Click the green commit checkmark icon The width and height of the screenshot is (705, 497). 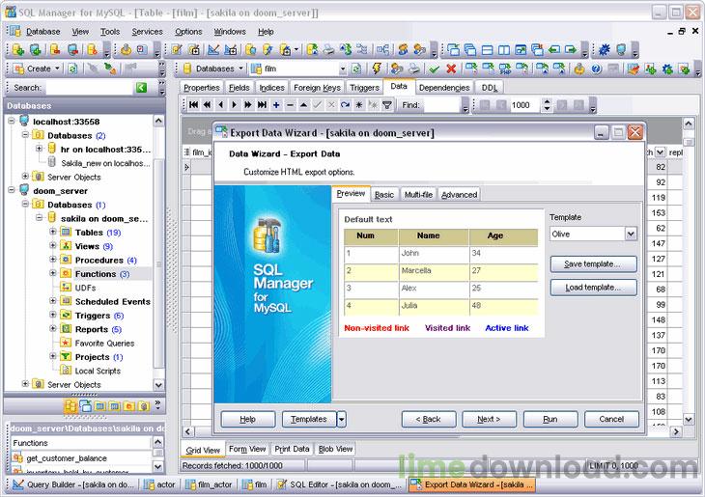point(435,69)
